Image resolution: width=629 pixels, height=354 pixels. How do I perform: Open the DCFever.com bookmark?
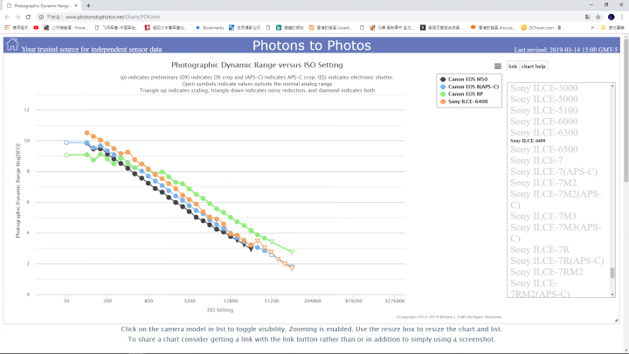(543, 28)
